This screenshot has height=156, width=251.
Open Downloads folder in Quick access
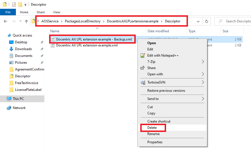(23, 49)
